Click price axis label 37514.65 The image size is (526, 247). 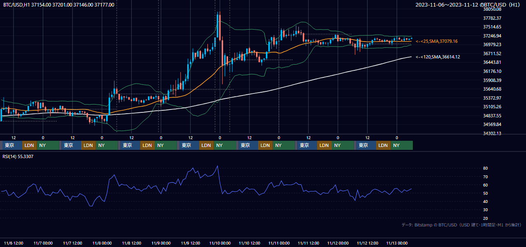[x=492, y=27]
